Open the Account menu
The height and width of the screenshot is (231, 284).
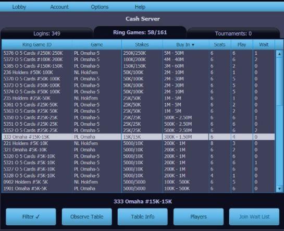pos(59,7)
